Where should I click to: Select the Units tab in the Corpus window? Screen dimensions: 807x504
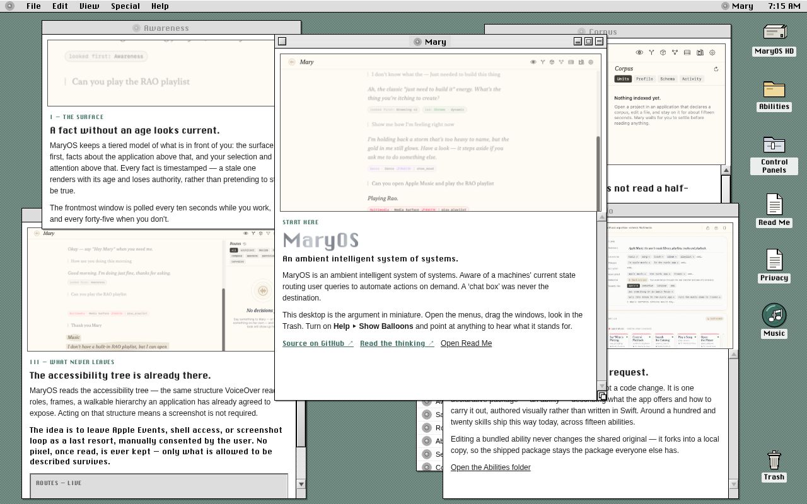623,79
